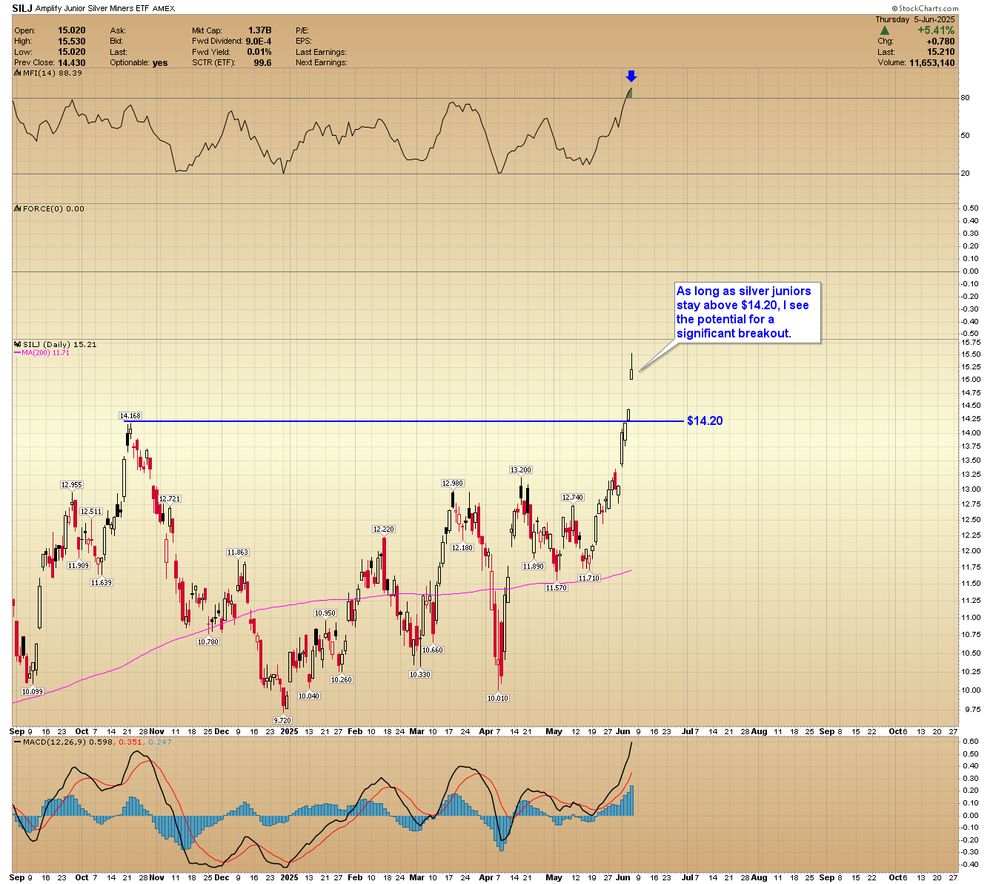Click the 15.75 price axis tick
This screenshot has width=993, height=884.
(971, 343)
